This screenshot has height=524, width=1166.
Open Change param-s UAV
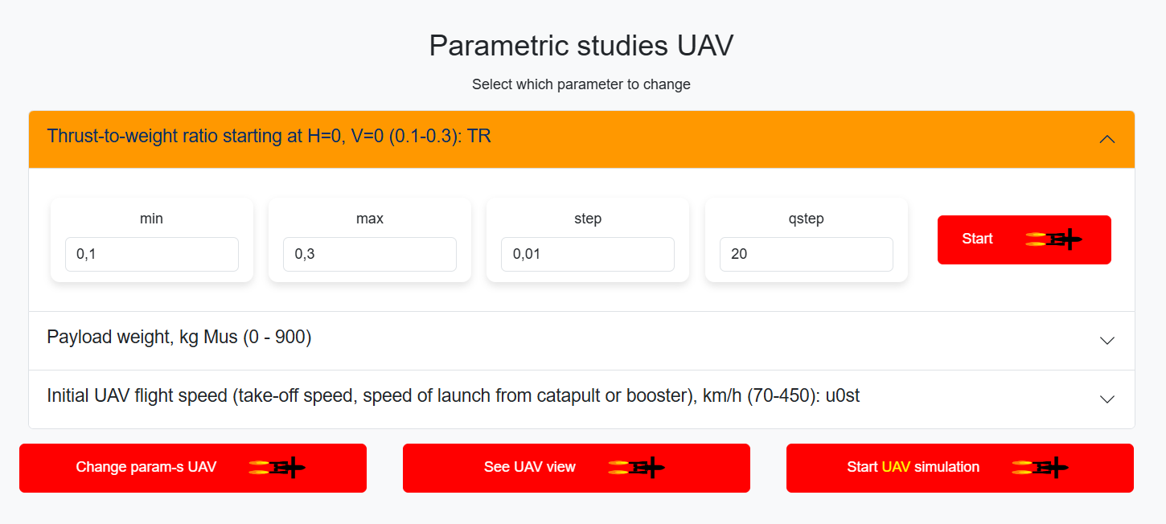pyautogui.click(x=193, y=468)
